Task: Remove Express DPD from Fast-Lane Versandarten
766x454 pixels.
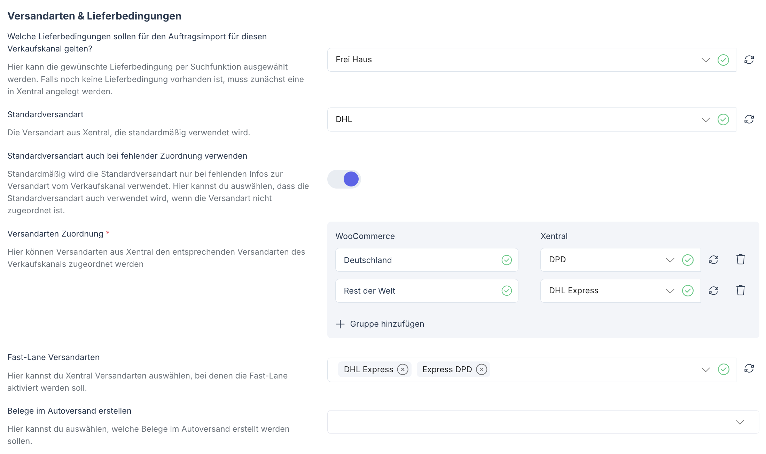Action: click(x=482, y=369)
